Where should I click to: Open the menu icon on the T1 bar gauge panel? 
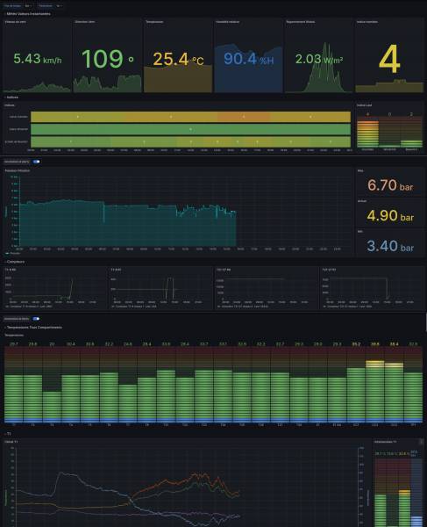pyautogui.click(x=421, y=442)
